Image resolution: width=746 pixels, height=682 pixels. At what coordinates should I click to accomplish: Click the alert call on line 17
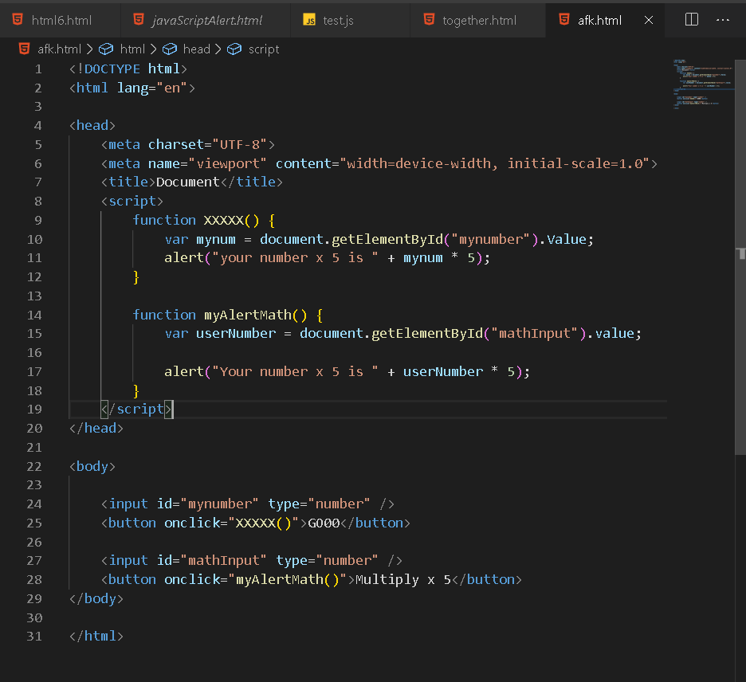click(183, 371)
